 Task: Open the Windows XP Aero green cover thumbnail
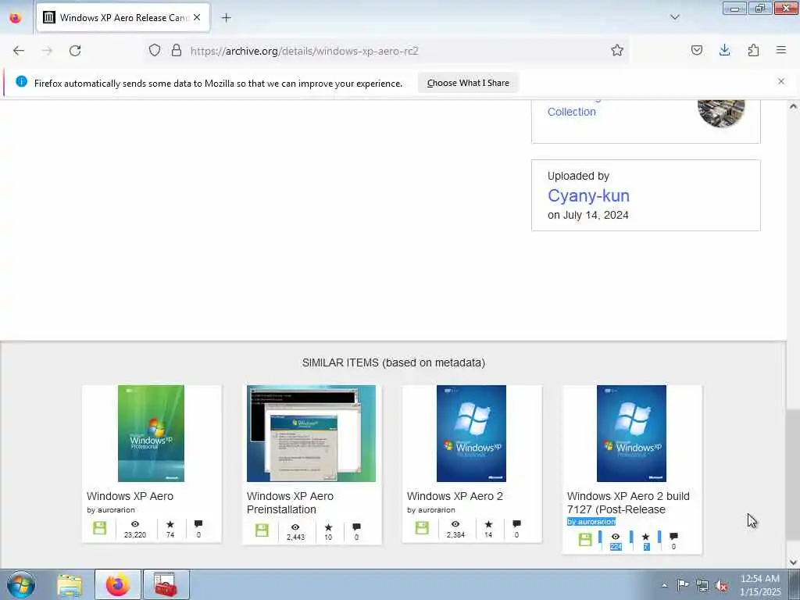151,433
